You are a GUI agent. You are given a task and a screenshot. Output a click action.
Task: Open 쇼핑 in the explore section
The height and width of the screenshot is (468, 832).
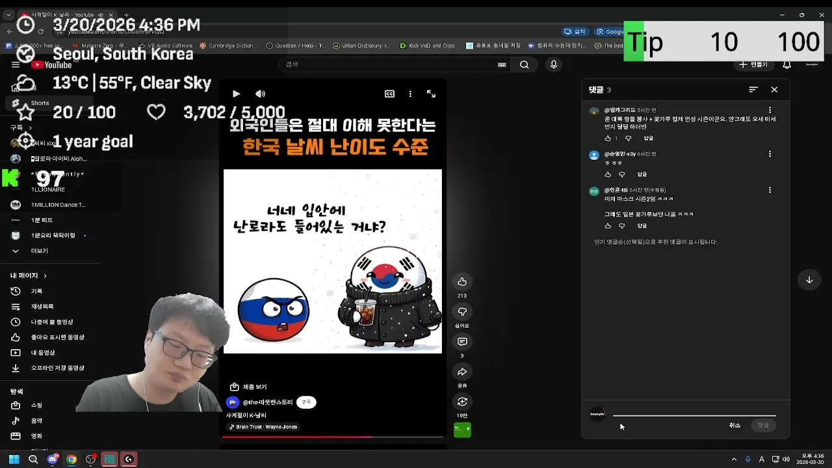pyautogui.click(x=36, y=406)
